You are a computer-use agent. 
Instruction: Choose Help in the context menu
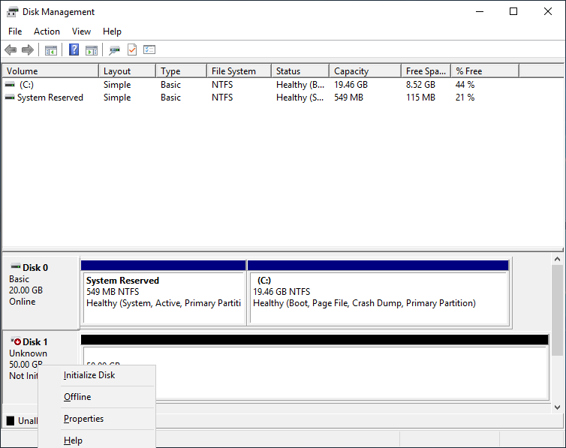click(97, 440)
